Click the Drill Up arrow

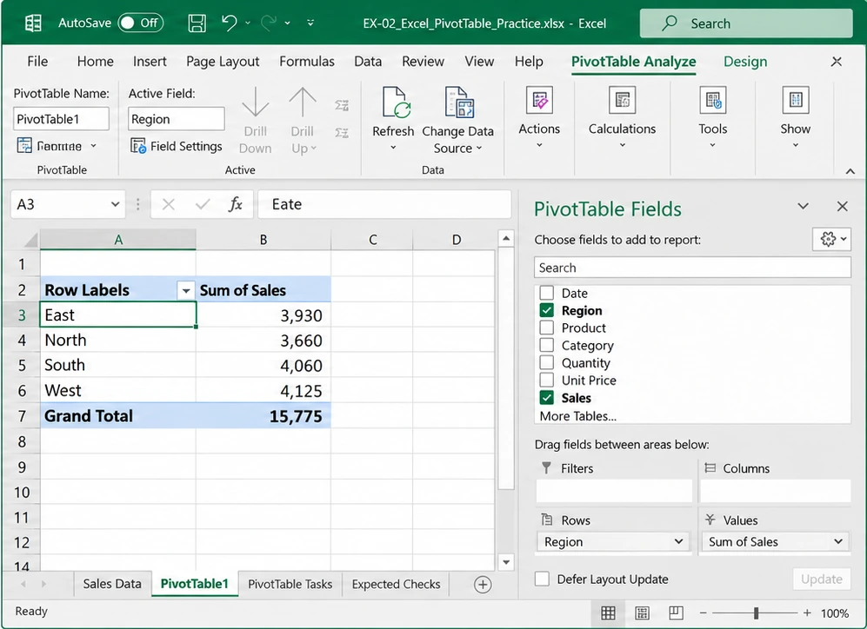point(303,102)
